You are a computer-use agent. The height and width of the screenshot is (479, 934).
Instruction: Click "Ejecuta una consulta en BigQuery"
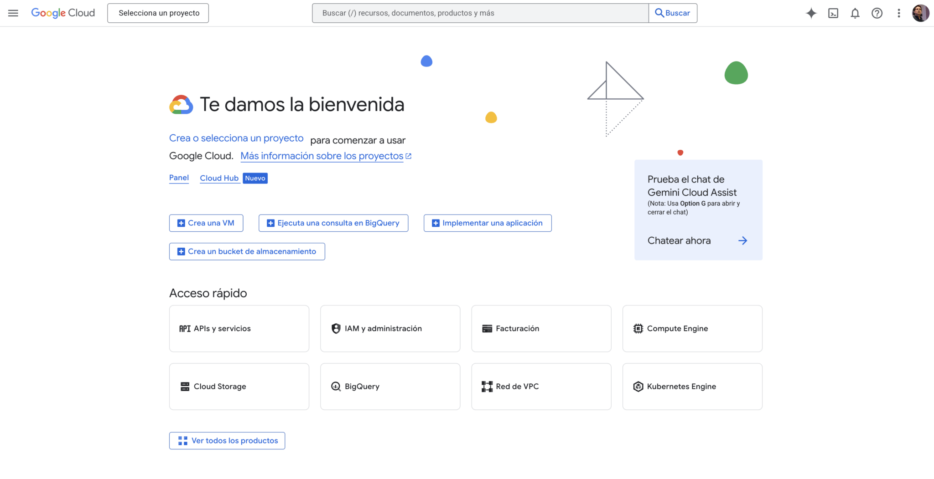(x=333, y=223)
